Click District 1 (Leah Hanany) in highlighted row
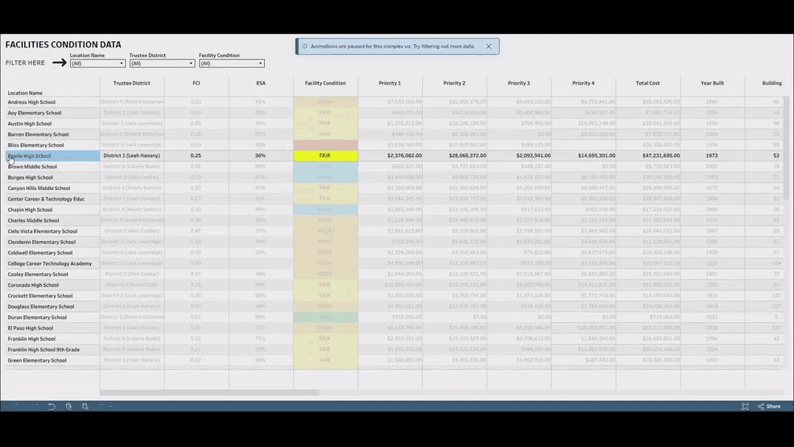This screenshot has width=794, height=447. [x=131, y=156]
